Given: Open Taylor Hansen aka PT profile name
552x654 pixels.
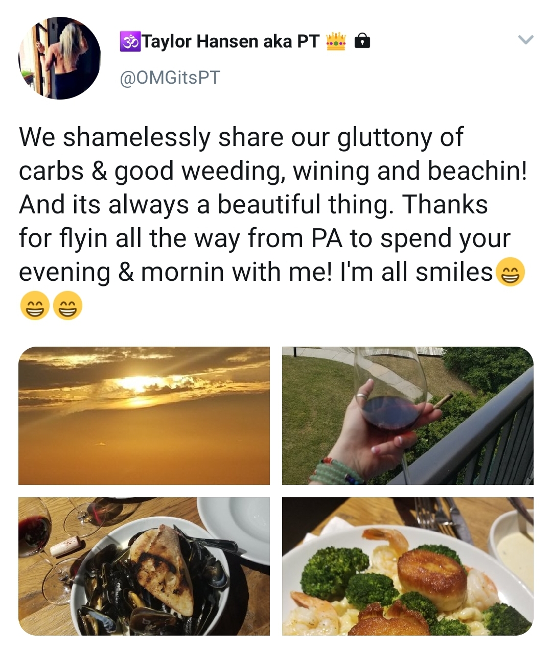Looking at the screenshot, I should 231,41.
